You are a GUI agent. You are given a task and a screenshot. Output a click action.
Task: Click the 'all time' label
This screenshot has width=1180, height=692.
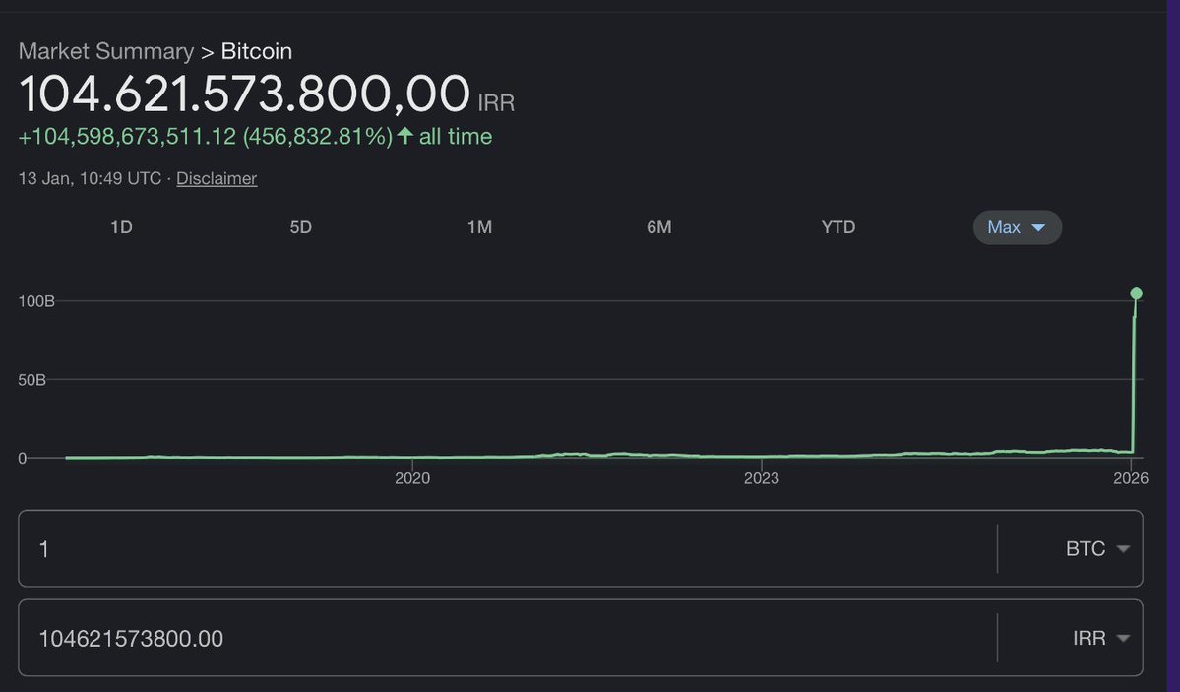pyautogui.click(x=455, y=136)
